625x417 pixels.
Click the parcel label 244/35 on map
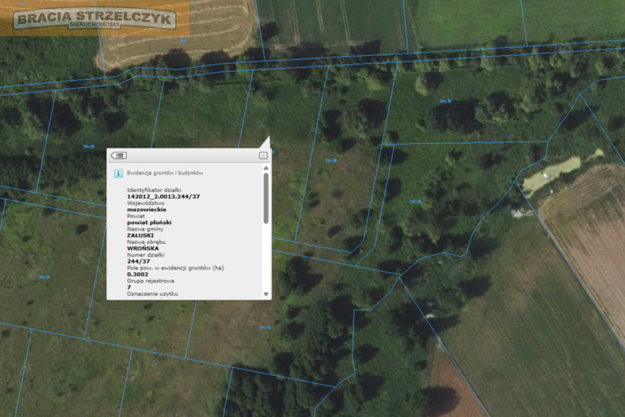click(x=445, y=101)
